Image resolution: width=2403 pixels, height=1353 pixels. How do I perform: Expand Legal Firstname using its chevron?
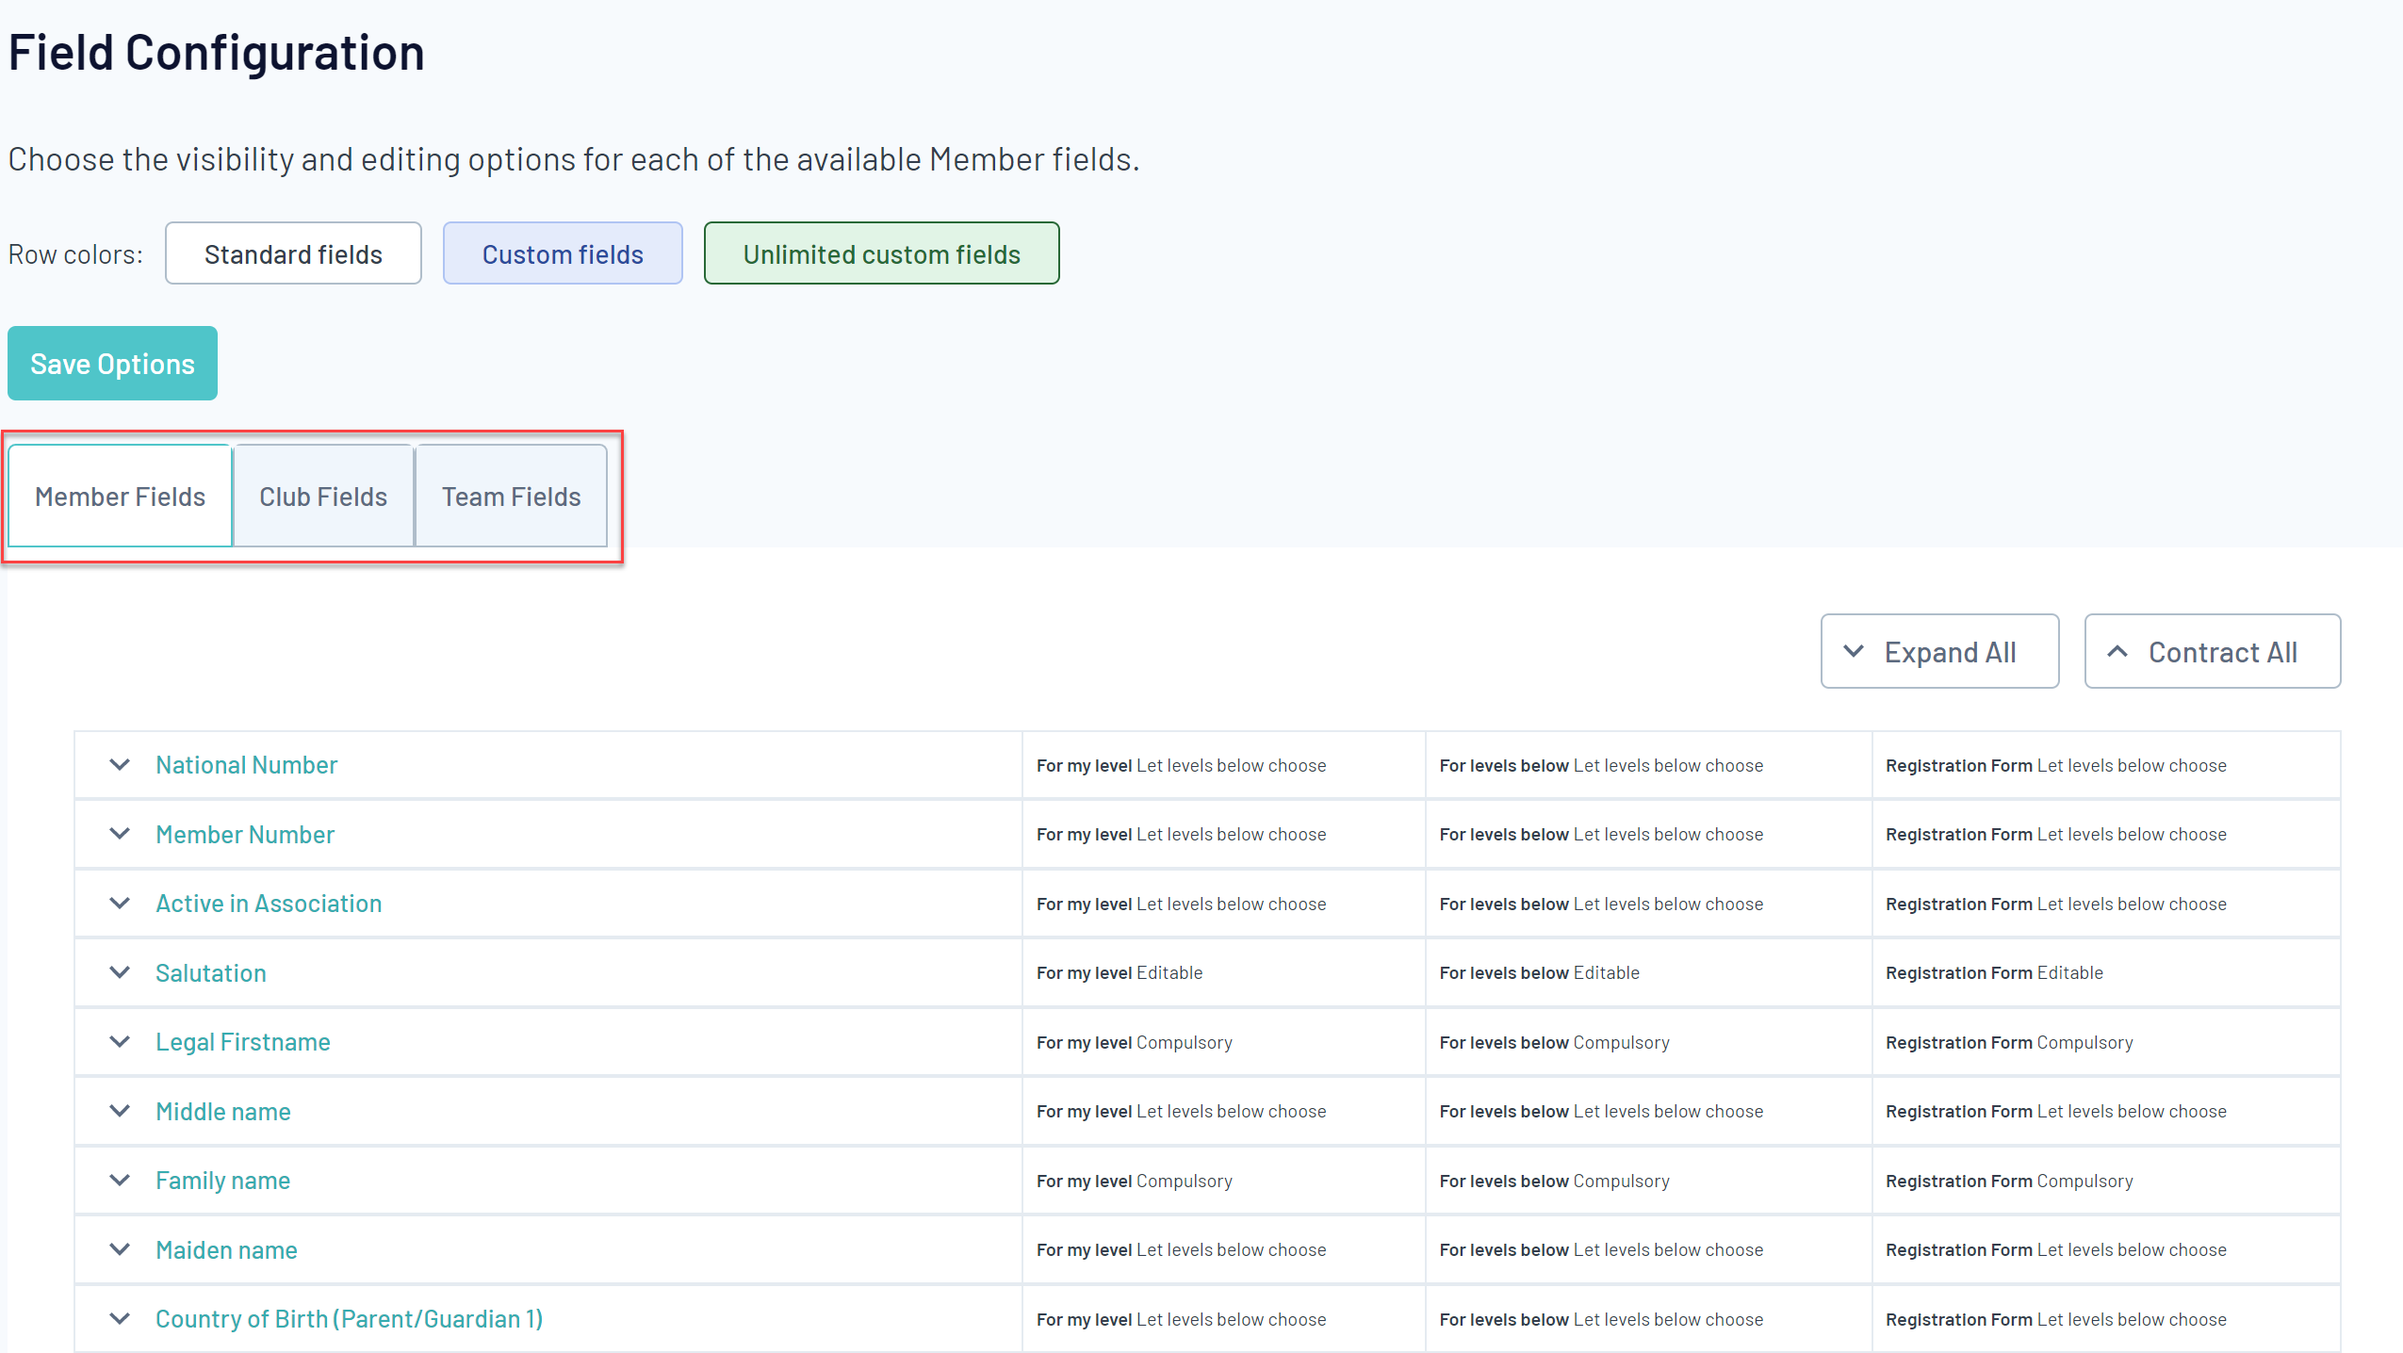(120, 1042)
